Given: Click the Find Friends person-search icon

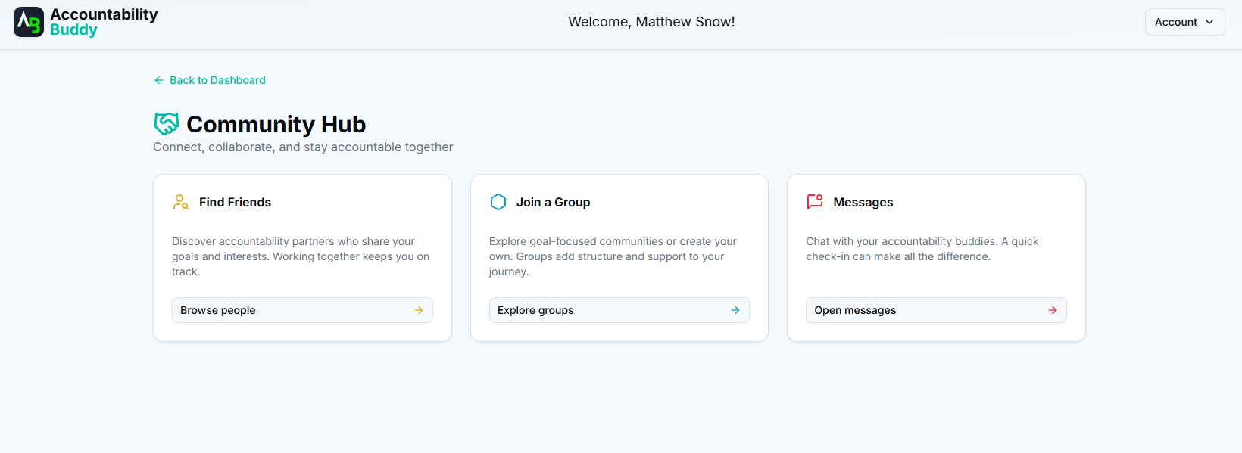Looking at the screenshot, I should [181, 202].
